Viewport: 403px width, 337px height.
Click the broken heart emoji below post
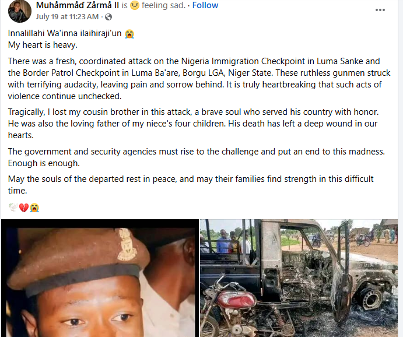(x=23, y=208)
